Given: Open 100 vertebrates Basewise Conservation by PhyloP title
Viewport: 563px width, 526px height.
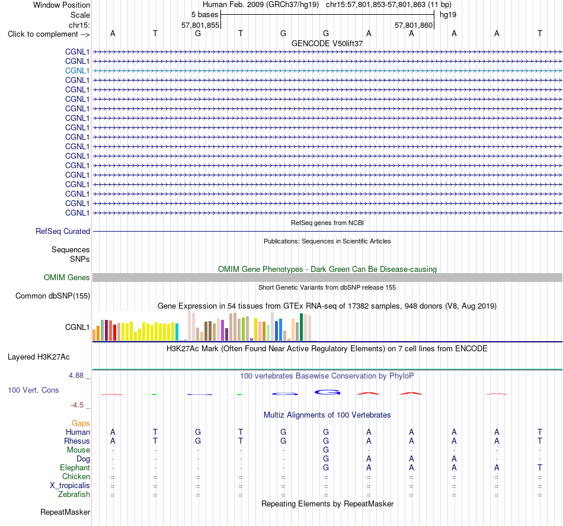Looking at the screenshot, I should click(x=327, y=376).
